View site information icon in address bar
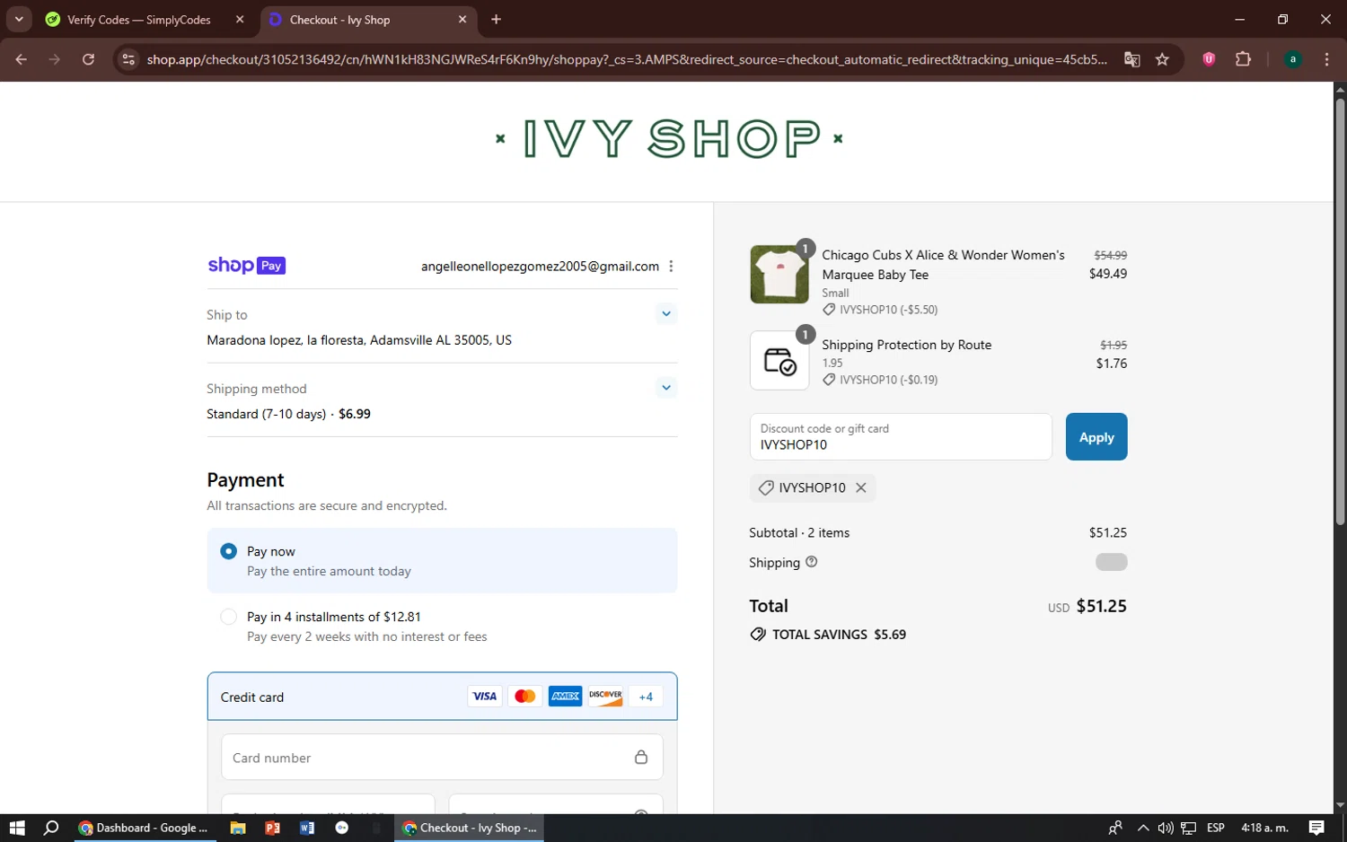Viewport: 1347px width, 842px height. coord(128,59)
